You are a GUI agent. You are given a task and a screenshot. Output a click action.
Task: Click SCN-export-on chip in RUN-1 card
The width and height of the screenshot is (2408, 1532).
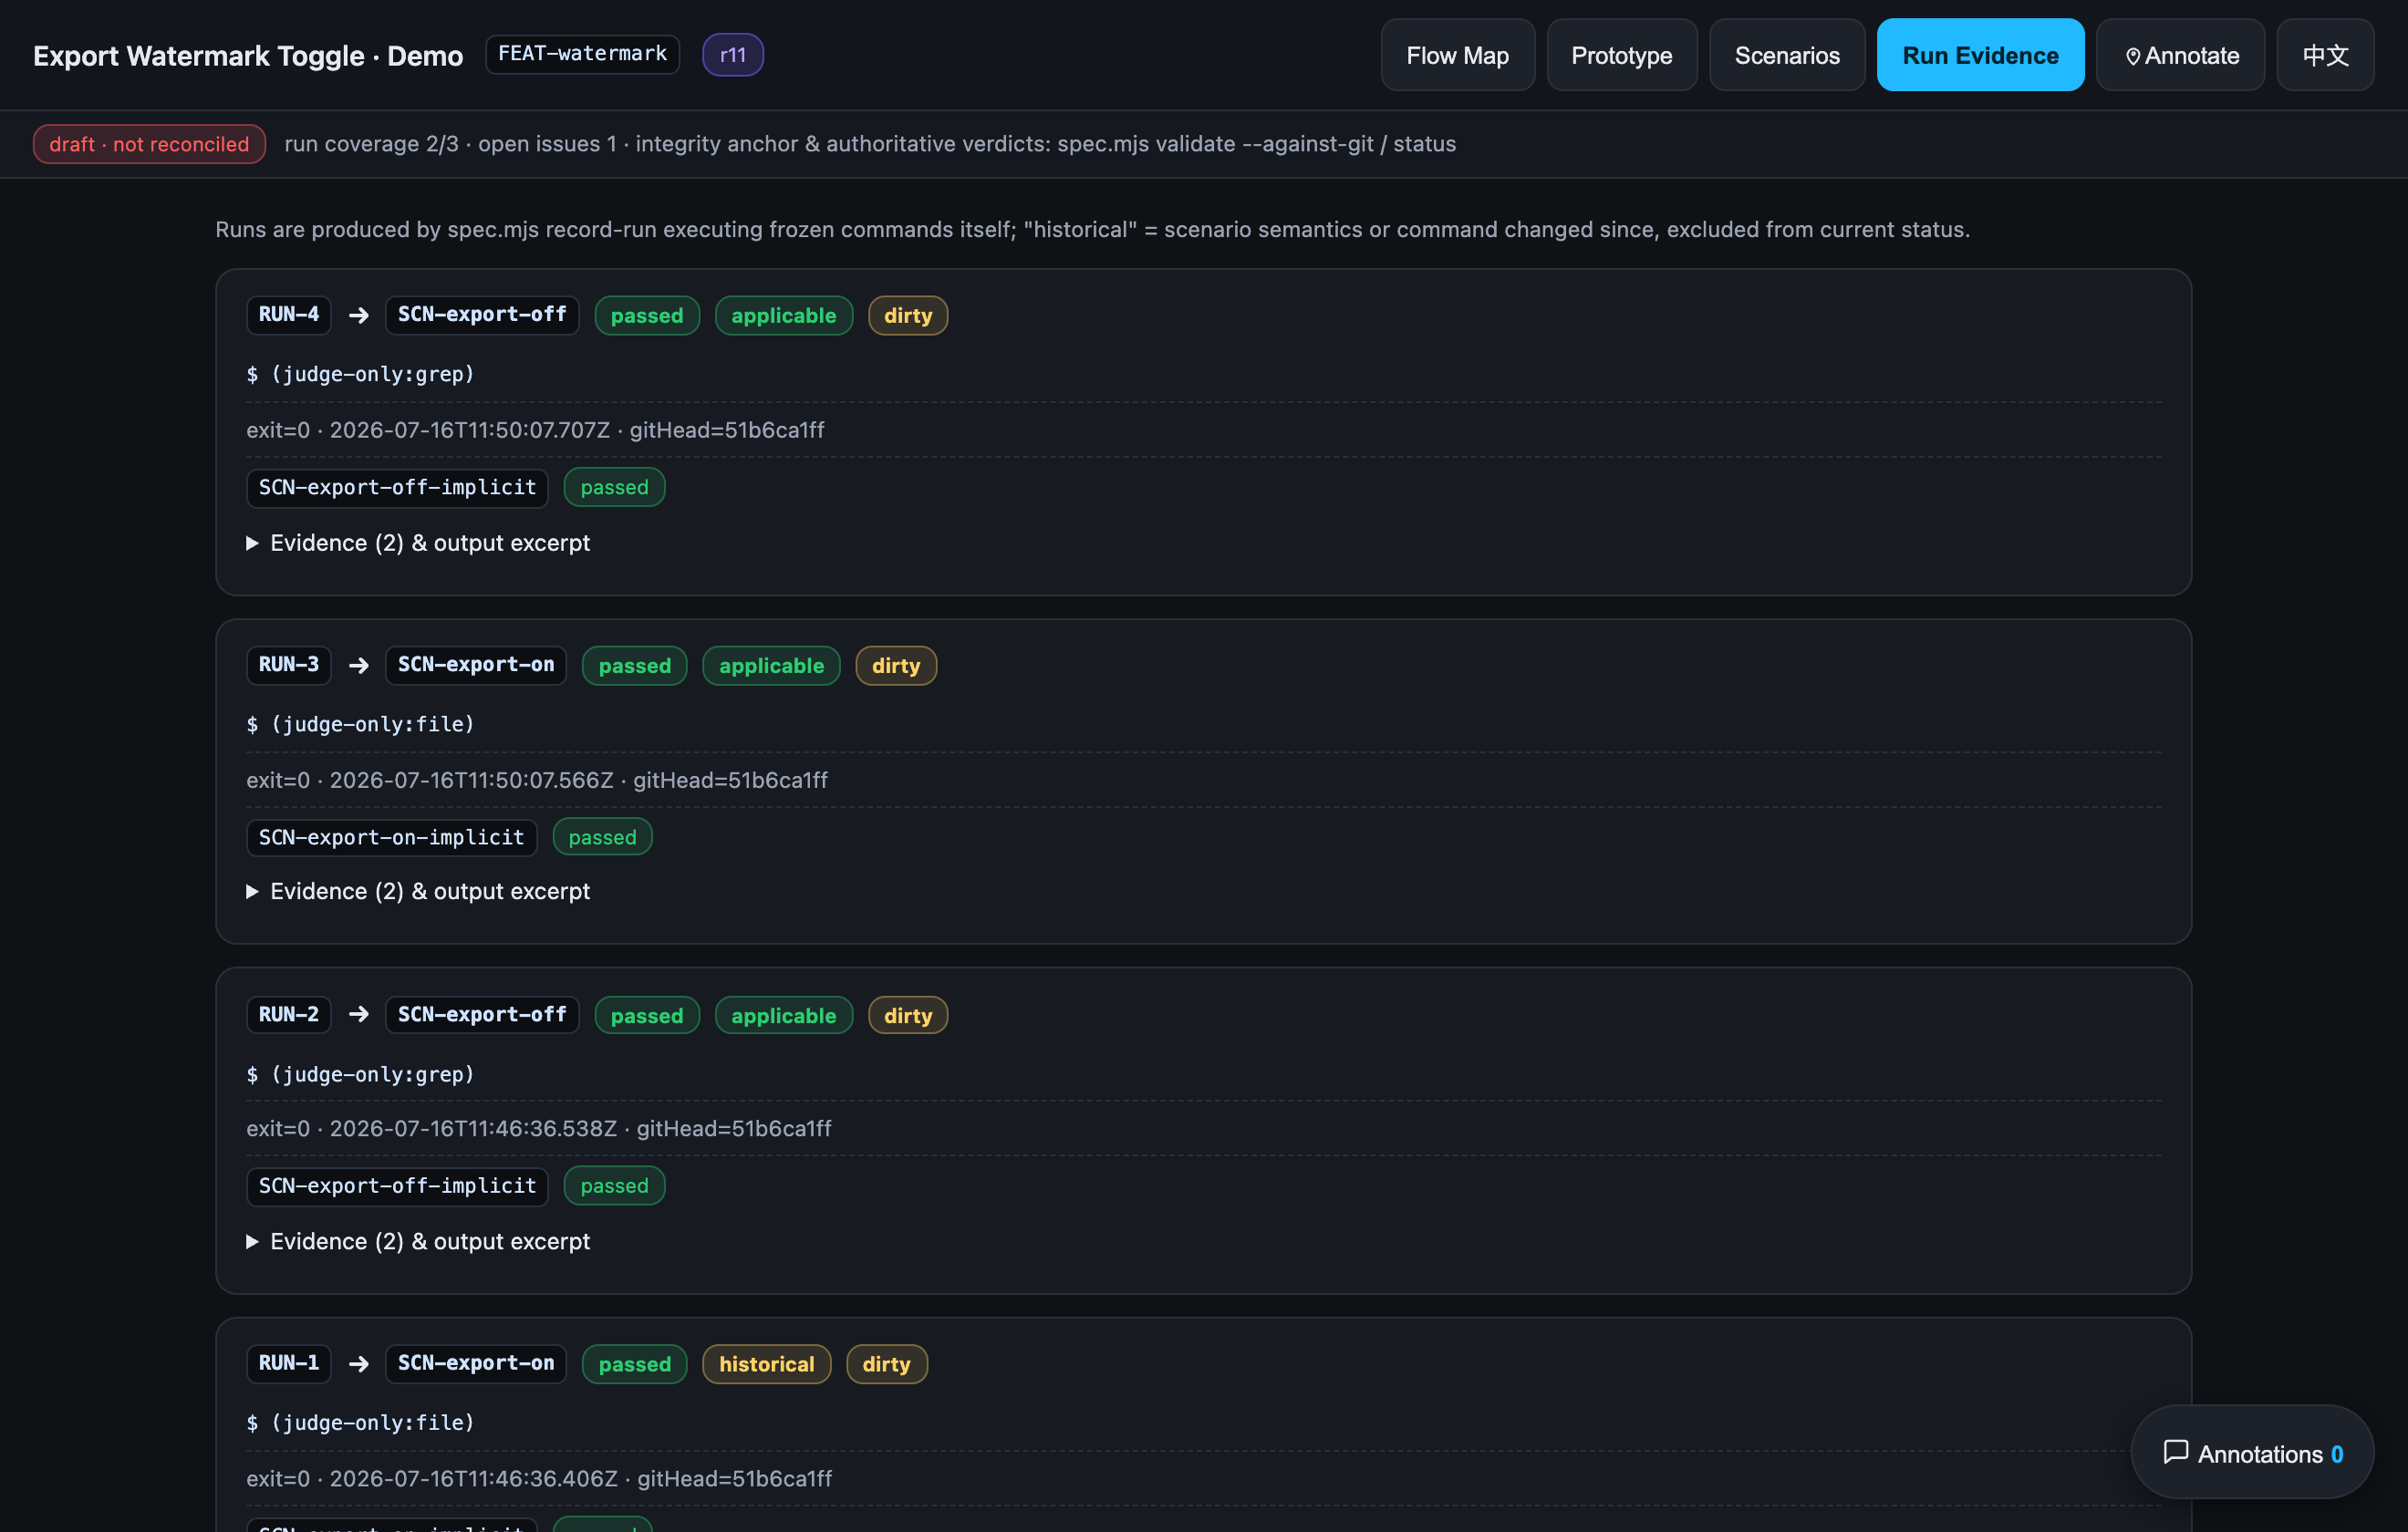476,1363
